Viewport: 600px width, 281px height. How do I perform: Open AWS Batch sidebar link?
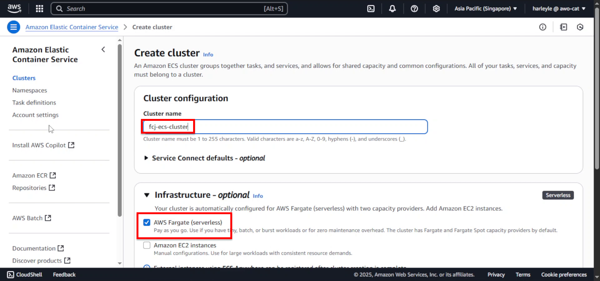(27, 218)
